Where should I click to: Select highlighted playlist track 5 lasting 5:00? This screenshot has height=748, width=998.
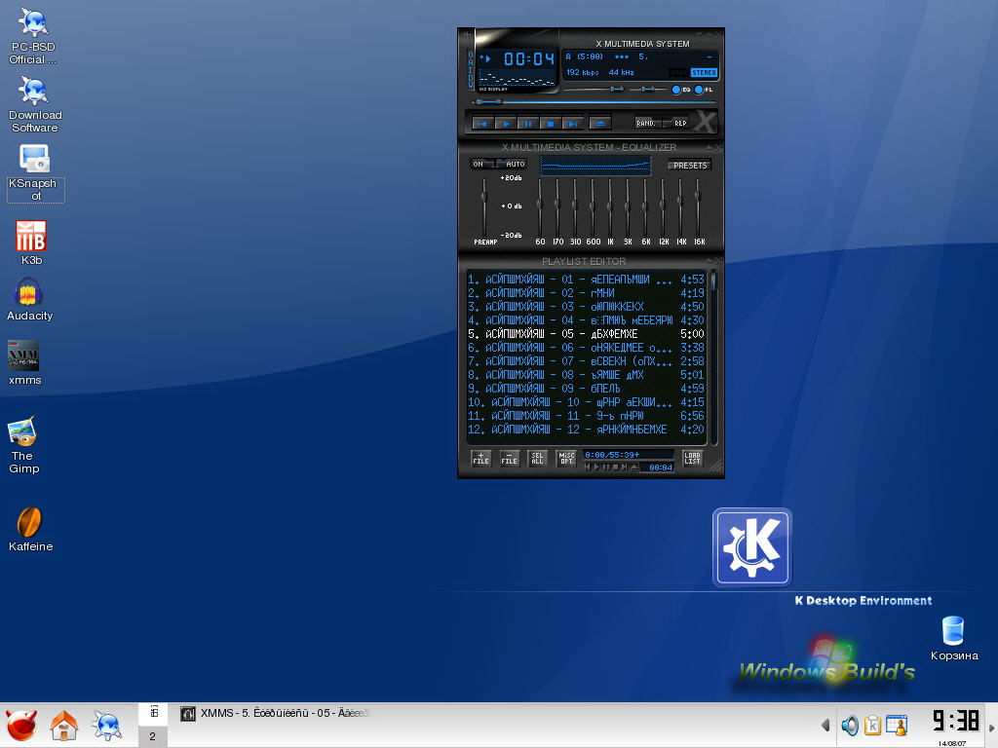(x=586, y=334)
